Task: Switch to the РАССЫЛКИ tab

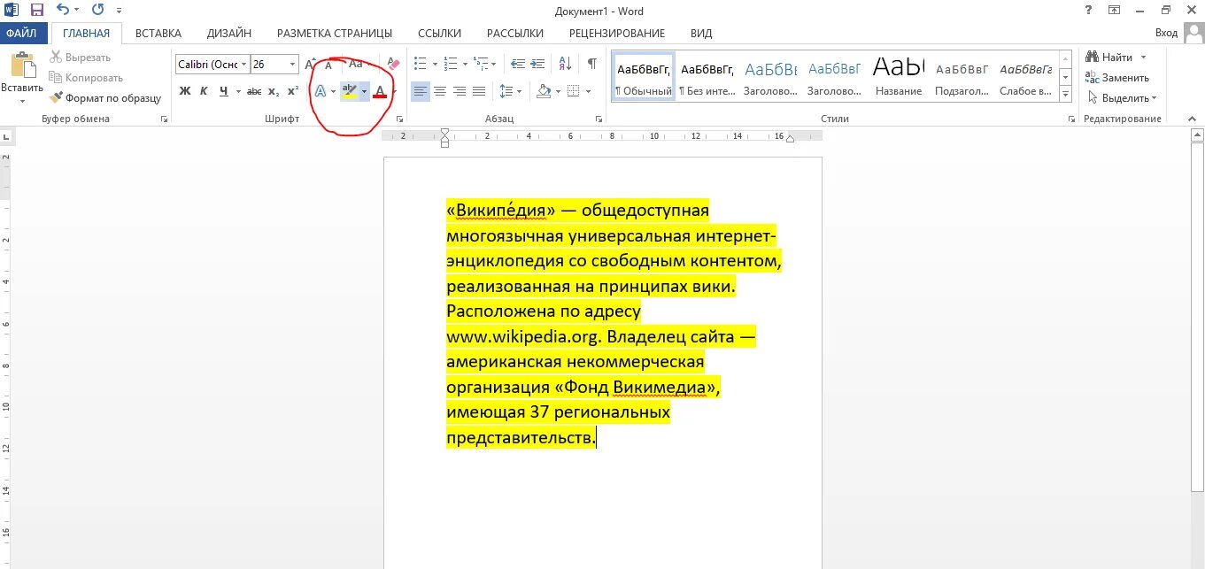Action: tap(515, 34)
